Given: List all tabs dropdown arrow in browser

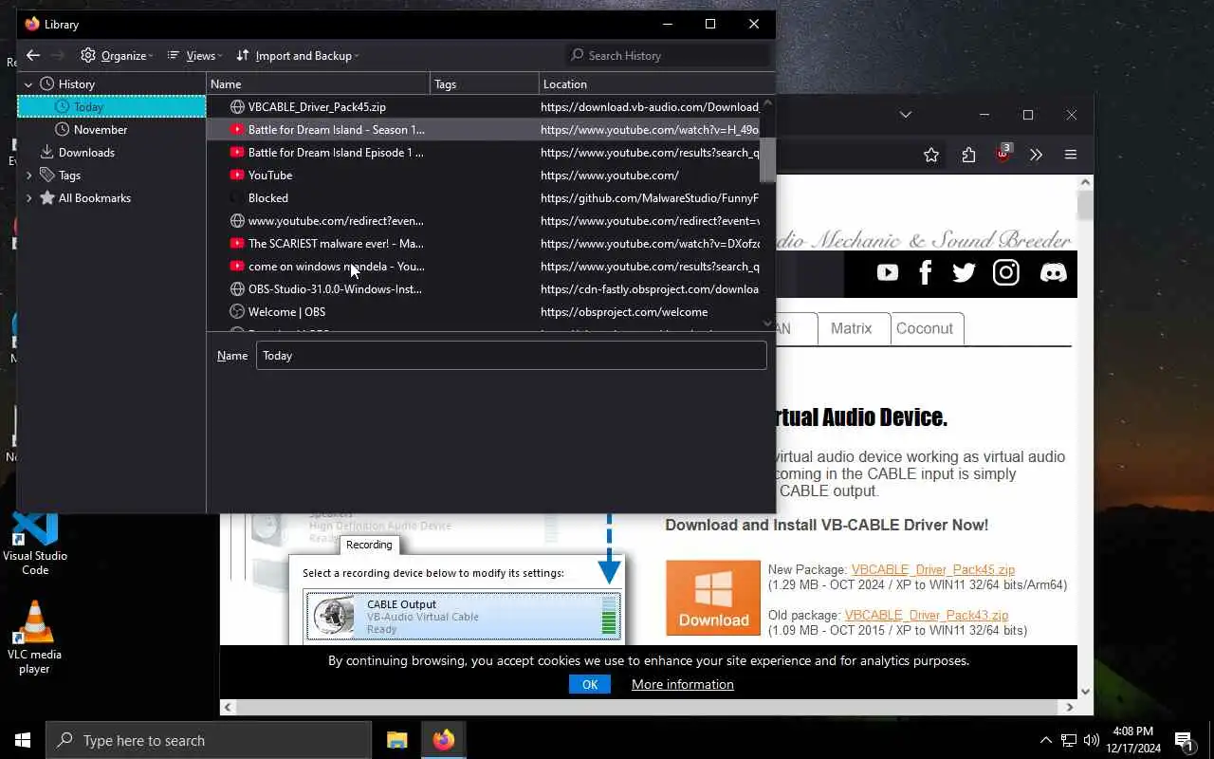Looking at the screenshot, I should [906, 115].
